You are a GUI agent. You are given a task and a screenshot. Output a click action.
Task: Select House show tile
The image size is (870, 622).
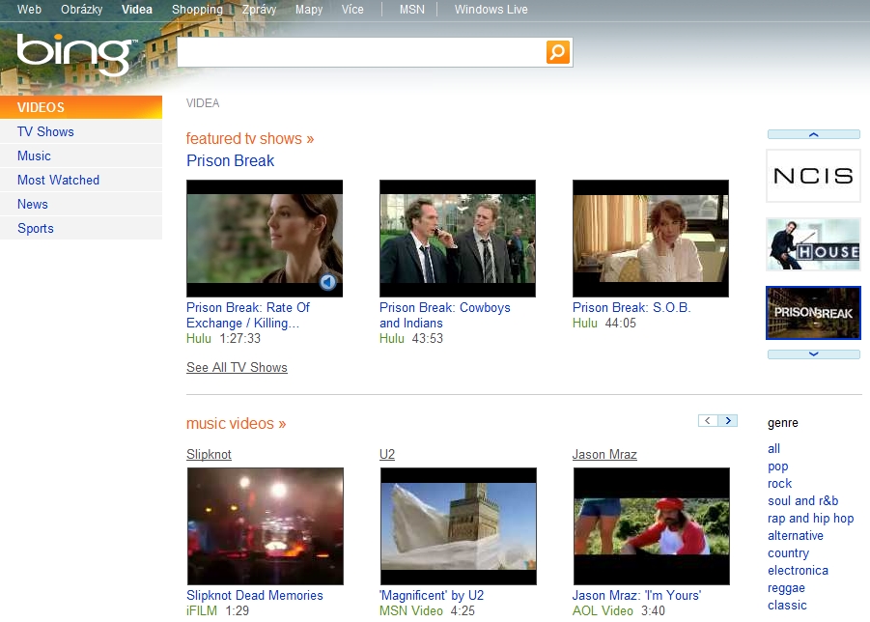tap(813, 244)
